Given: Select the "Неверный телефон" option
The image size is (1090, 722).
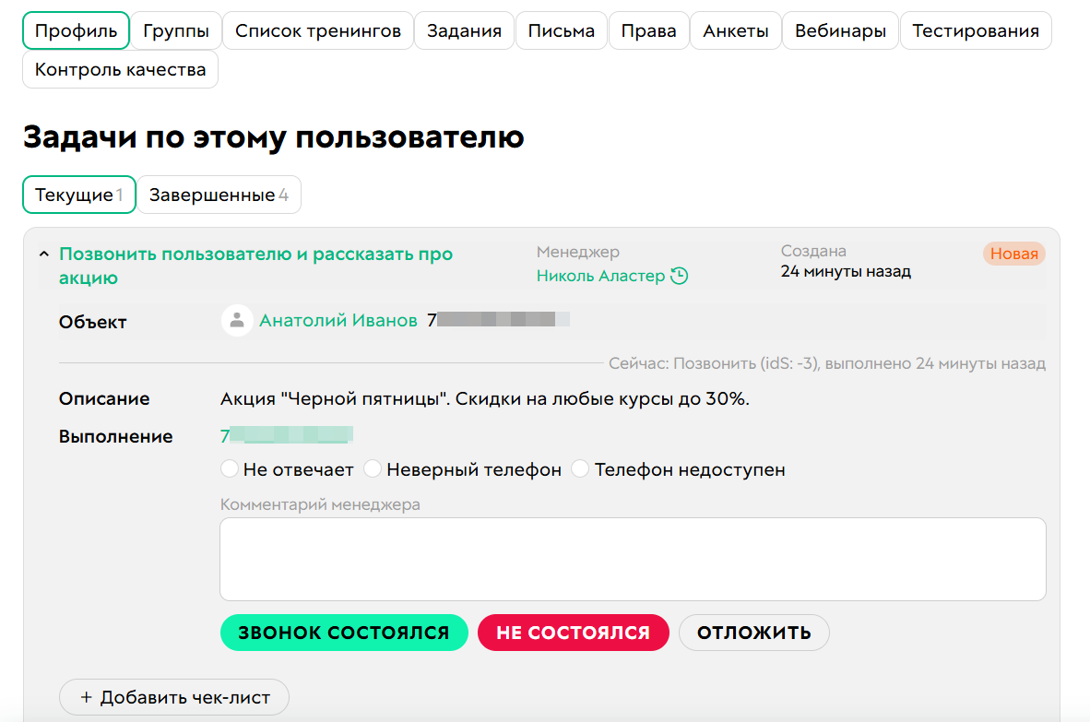Looking at the screenshot, I should tap(372, 468).
